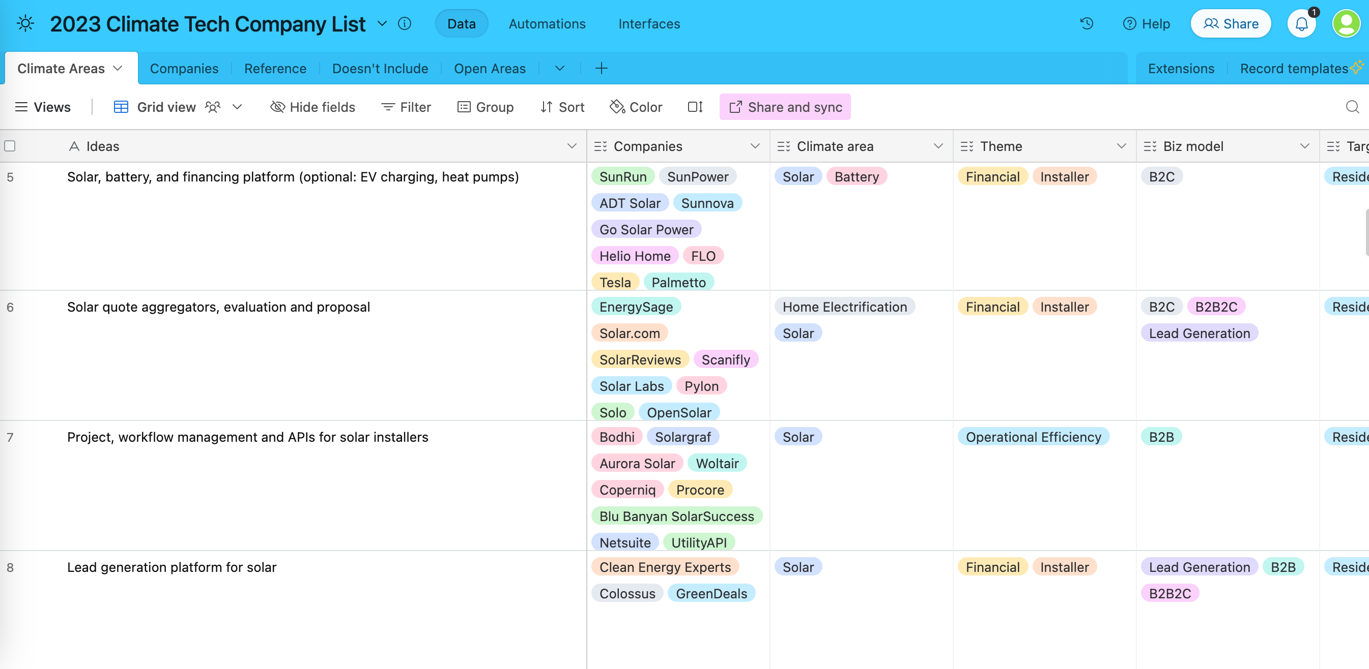Toggle Hide fields eye control
This screenshot has height=669, width=1369.
312,107
